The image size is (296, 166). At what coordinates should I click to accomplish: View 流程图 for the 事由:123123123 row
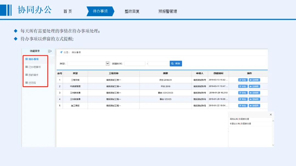pyautogui.click(x=254, y=93)
